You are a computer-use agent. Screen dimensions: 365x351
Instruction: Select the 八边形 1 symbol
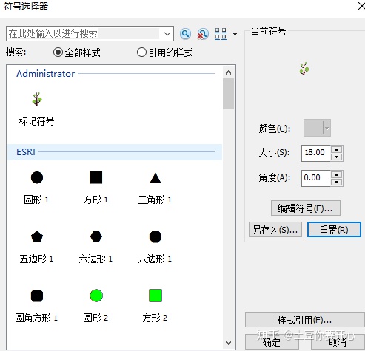point(155,236)
